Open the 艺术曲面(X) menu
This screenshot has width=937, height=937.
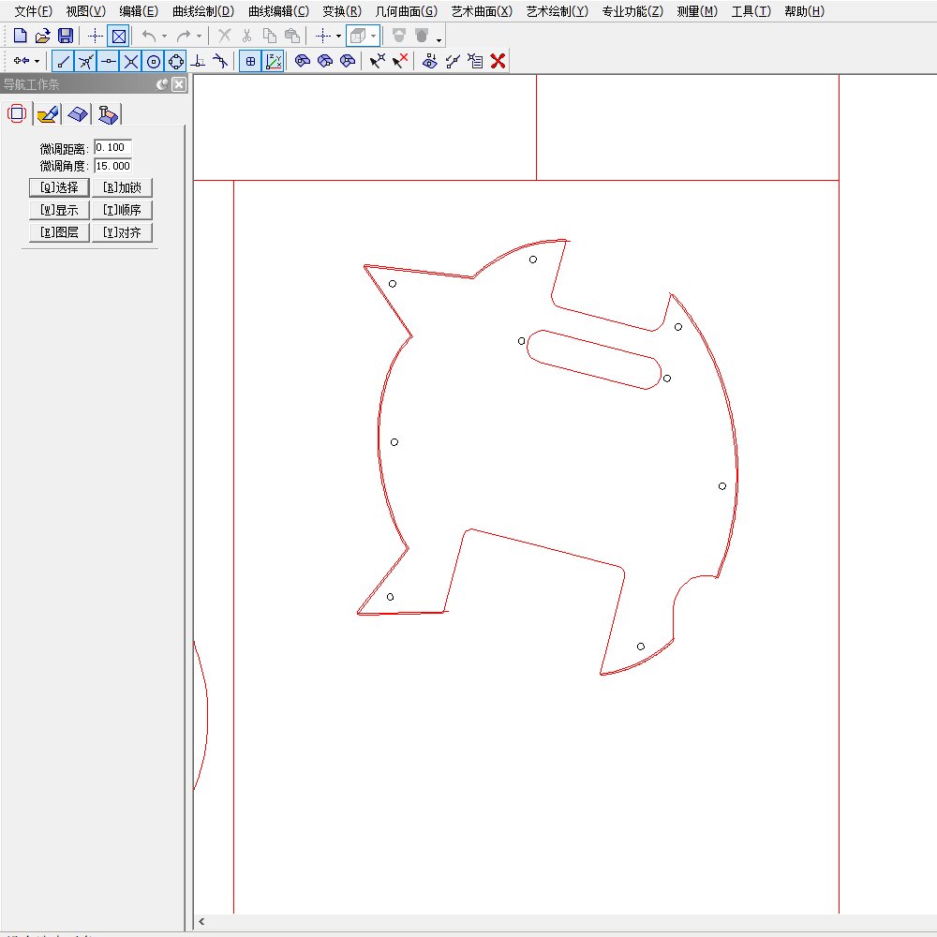482,11
